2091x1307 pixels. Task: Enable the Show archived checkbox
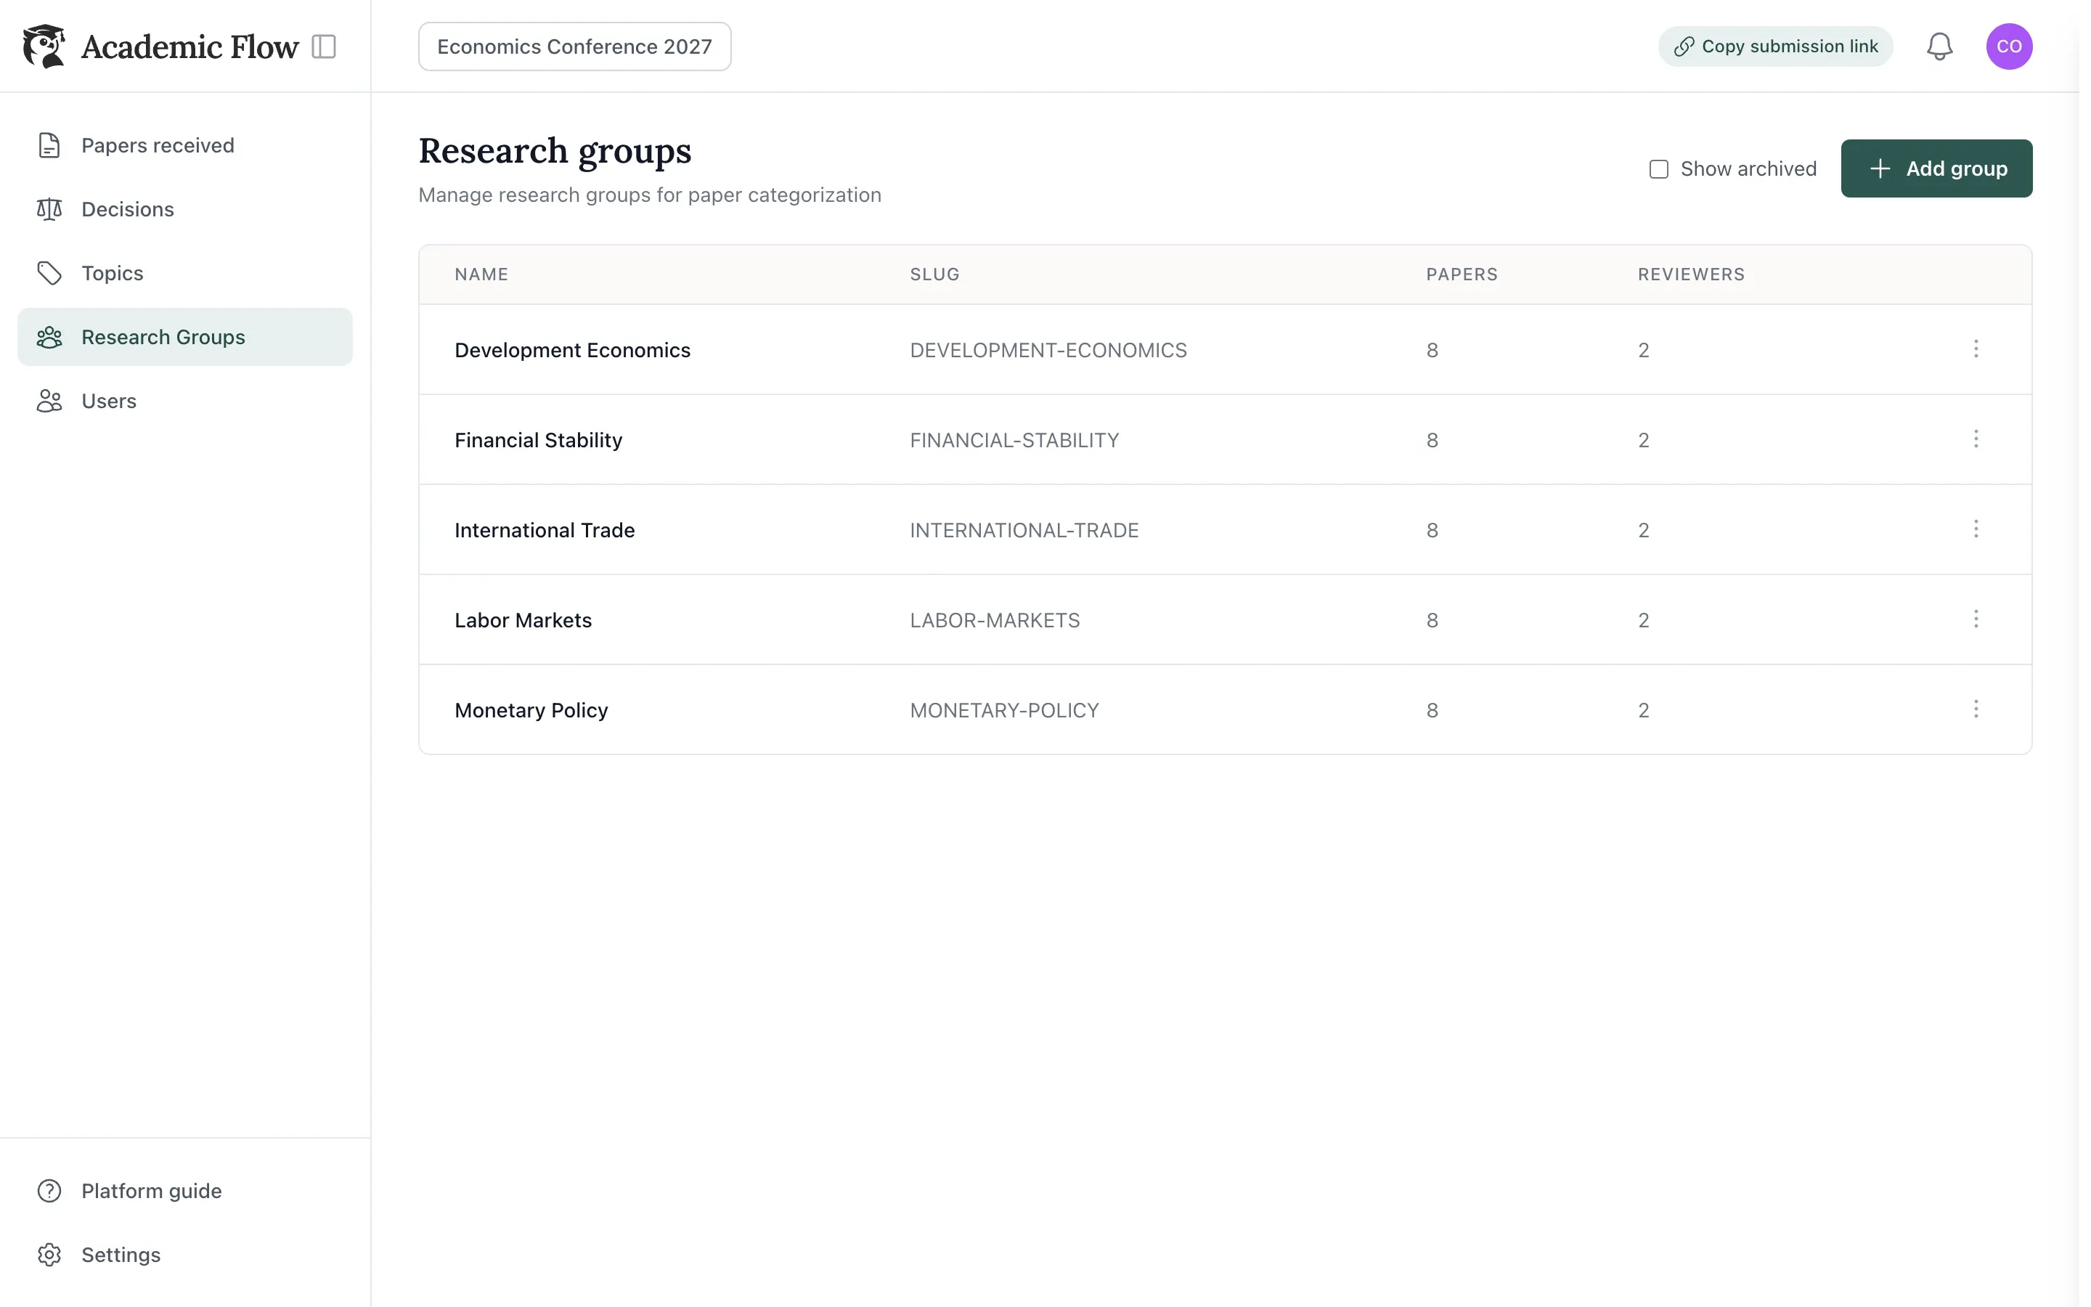1659,169
